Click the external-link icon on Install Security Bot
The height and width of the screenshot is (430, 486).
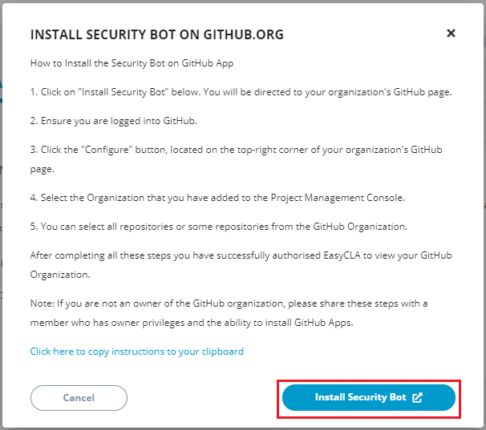(417, 397)
